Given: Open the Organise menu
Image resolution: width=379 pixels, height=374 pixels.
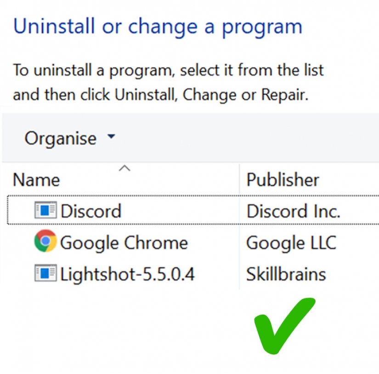Looking at the screenshot, I should coord(60,138).
